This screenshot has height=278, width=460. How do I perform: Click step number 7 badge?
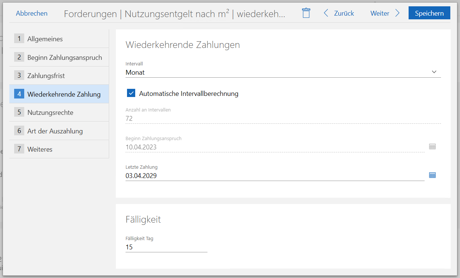[19, 149]
